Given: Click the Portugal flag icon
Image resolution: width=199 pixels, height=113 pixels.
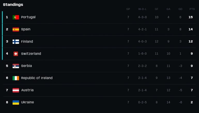Looking at the screenshot, I should pos(16,17).
